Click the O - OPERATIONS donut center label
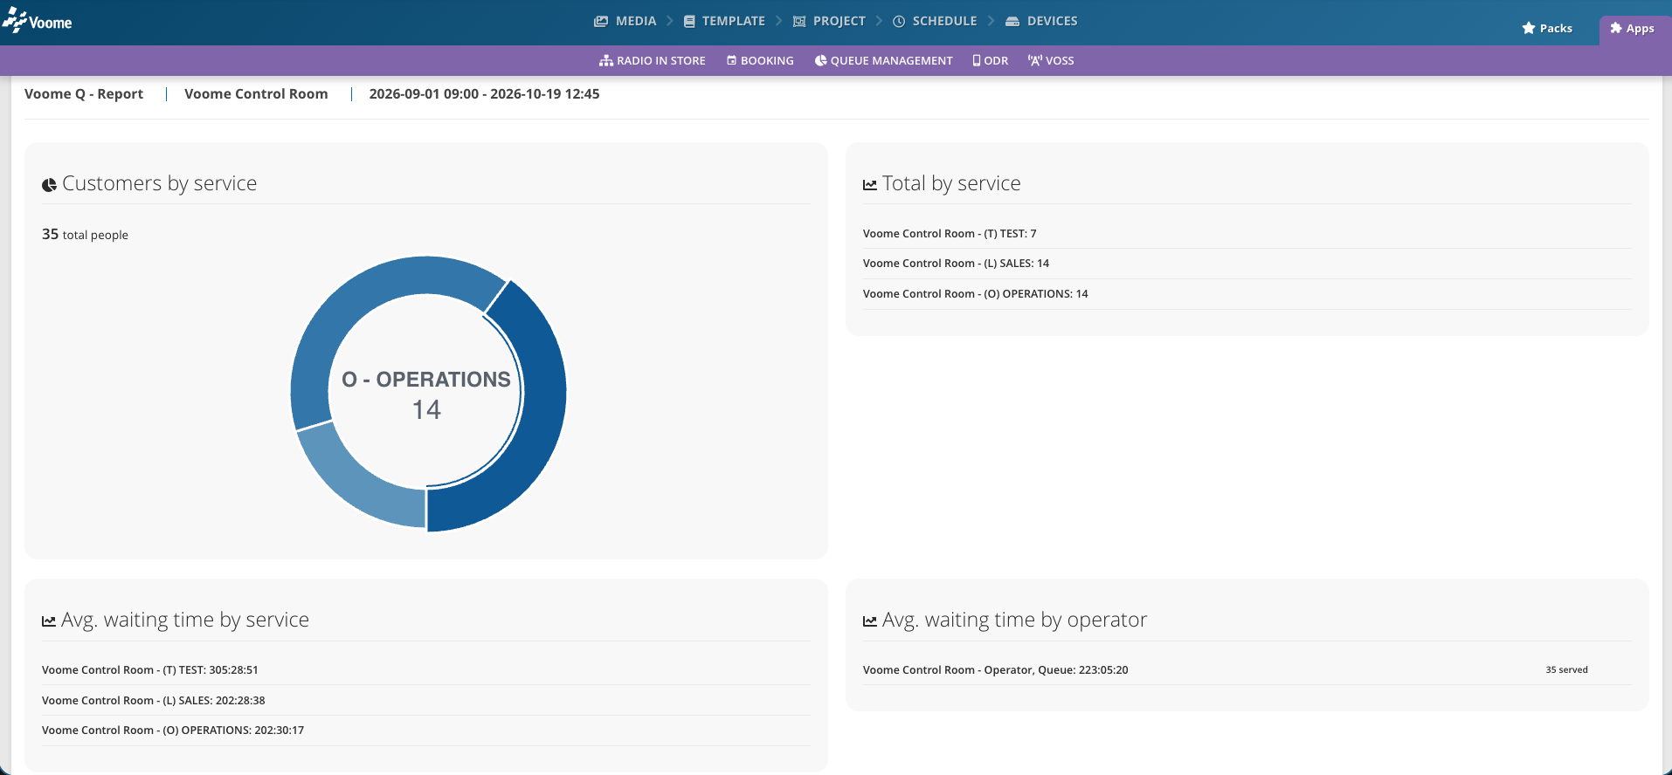1672x775 pixels. (x=426, y=380)
